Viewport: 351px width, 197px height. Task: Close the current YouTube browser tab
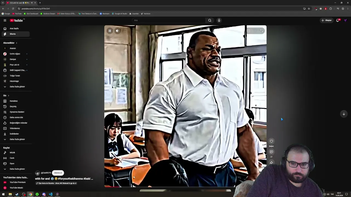tap(35, 3)
